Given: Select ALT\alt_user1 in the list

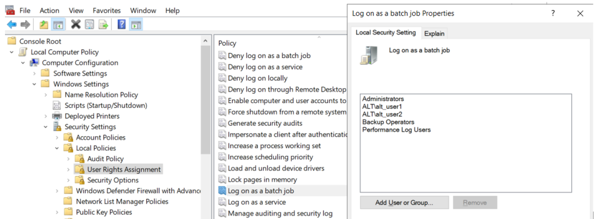Looking at the screenshot, I should pos(382,107).
